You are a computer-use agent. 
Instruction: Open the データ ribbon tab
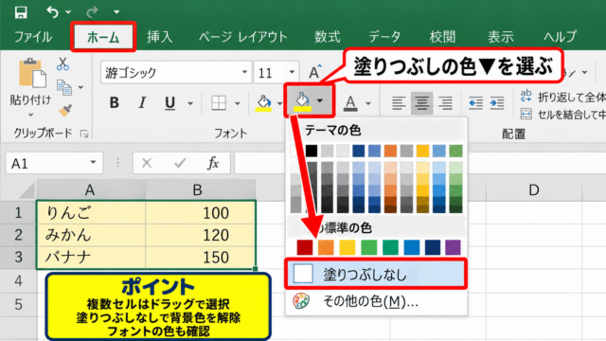pos(384,37)
